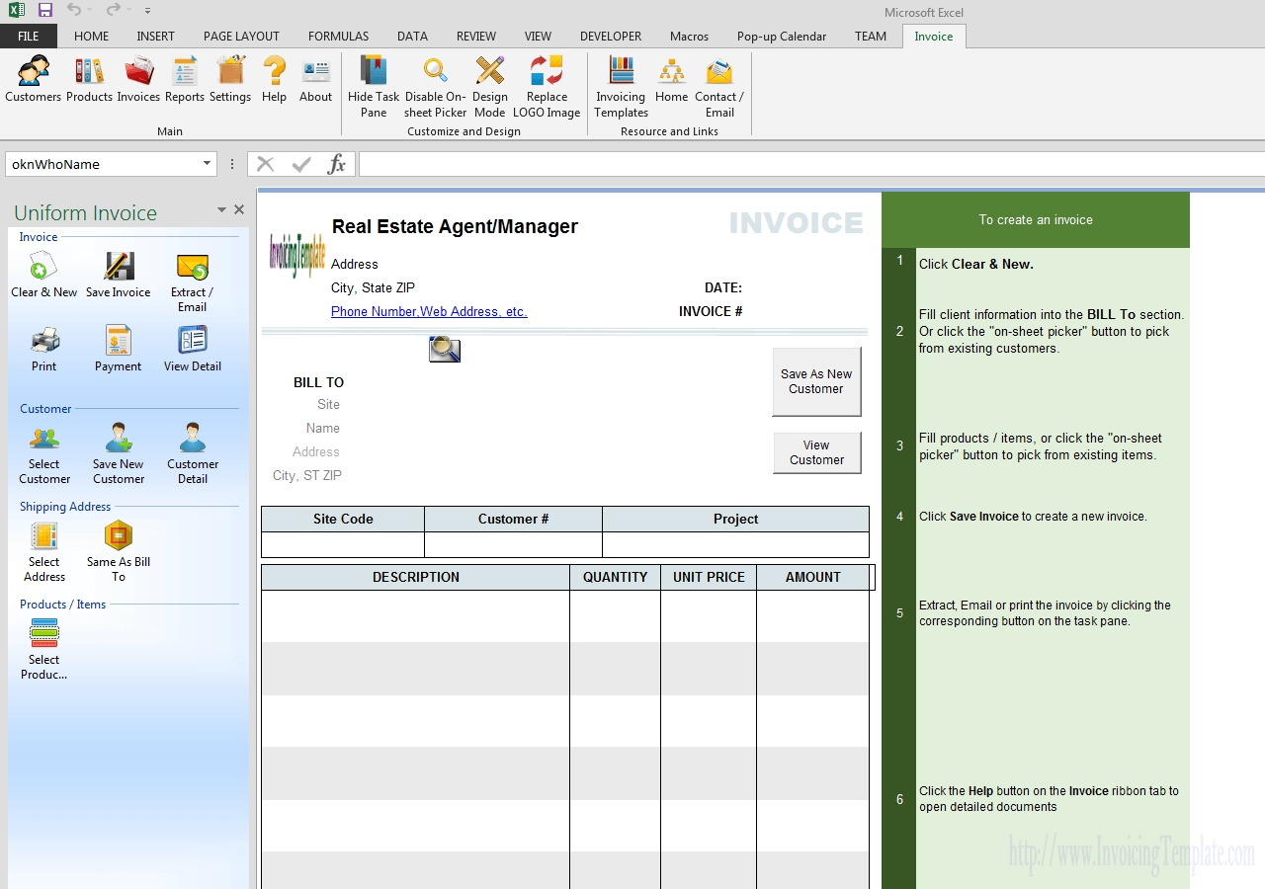Click the formula bar input

pos(810,164)
